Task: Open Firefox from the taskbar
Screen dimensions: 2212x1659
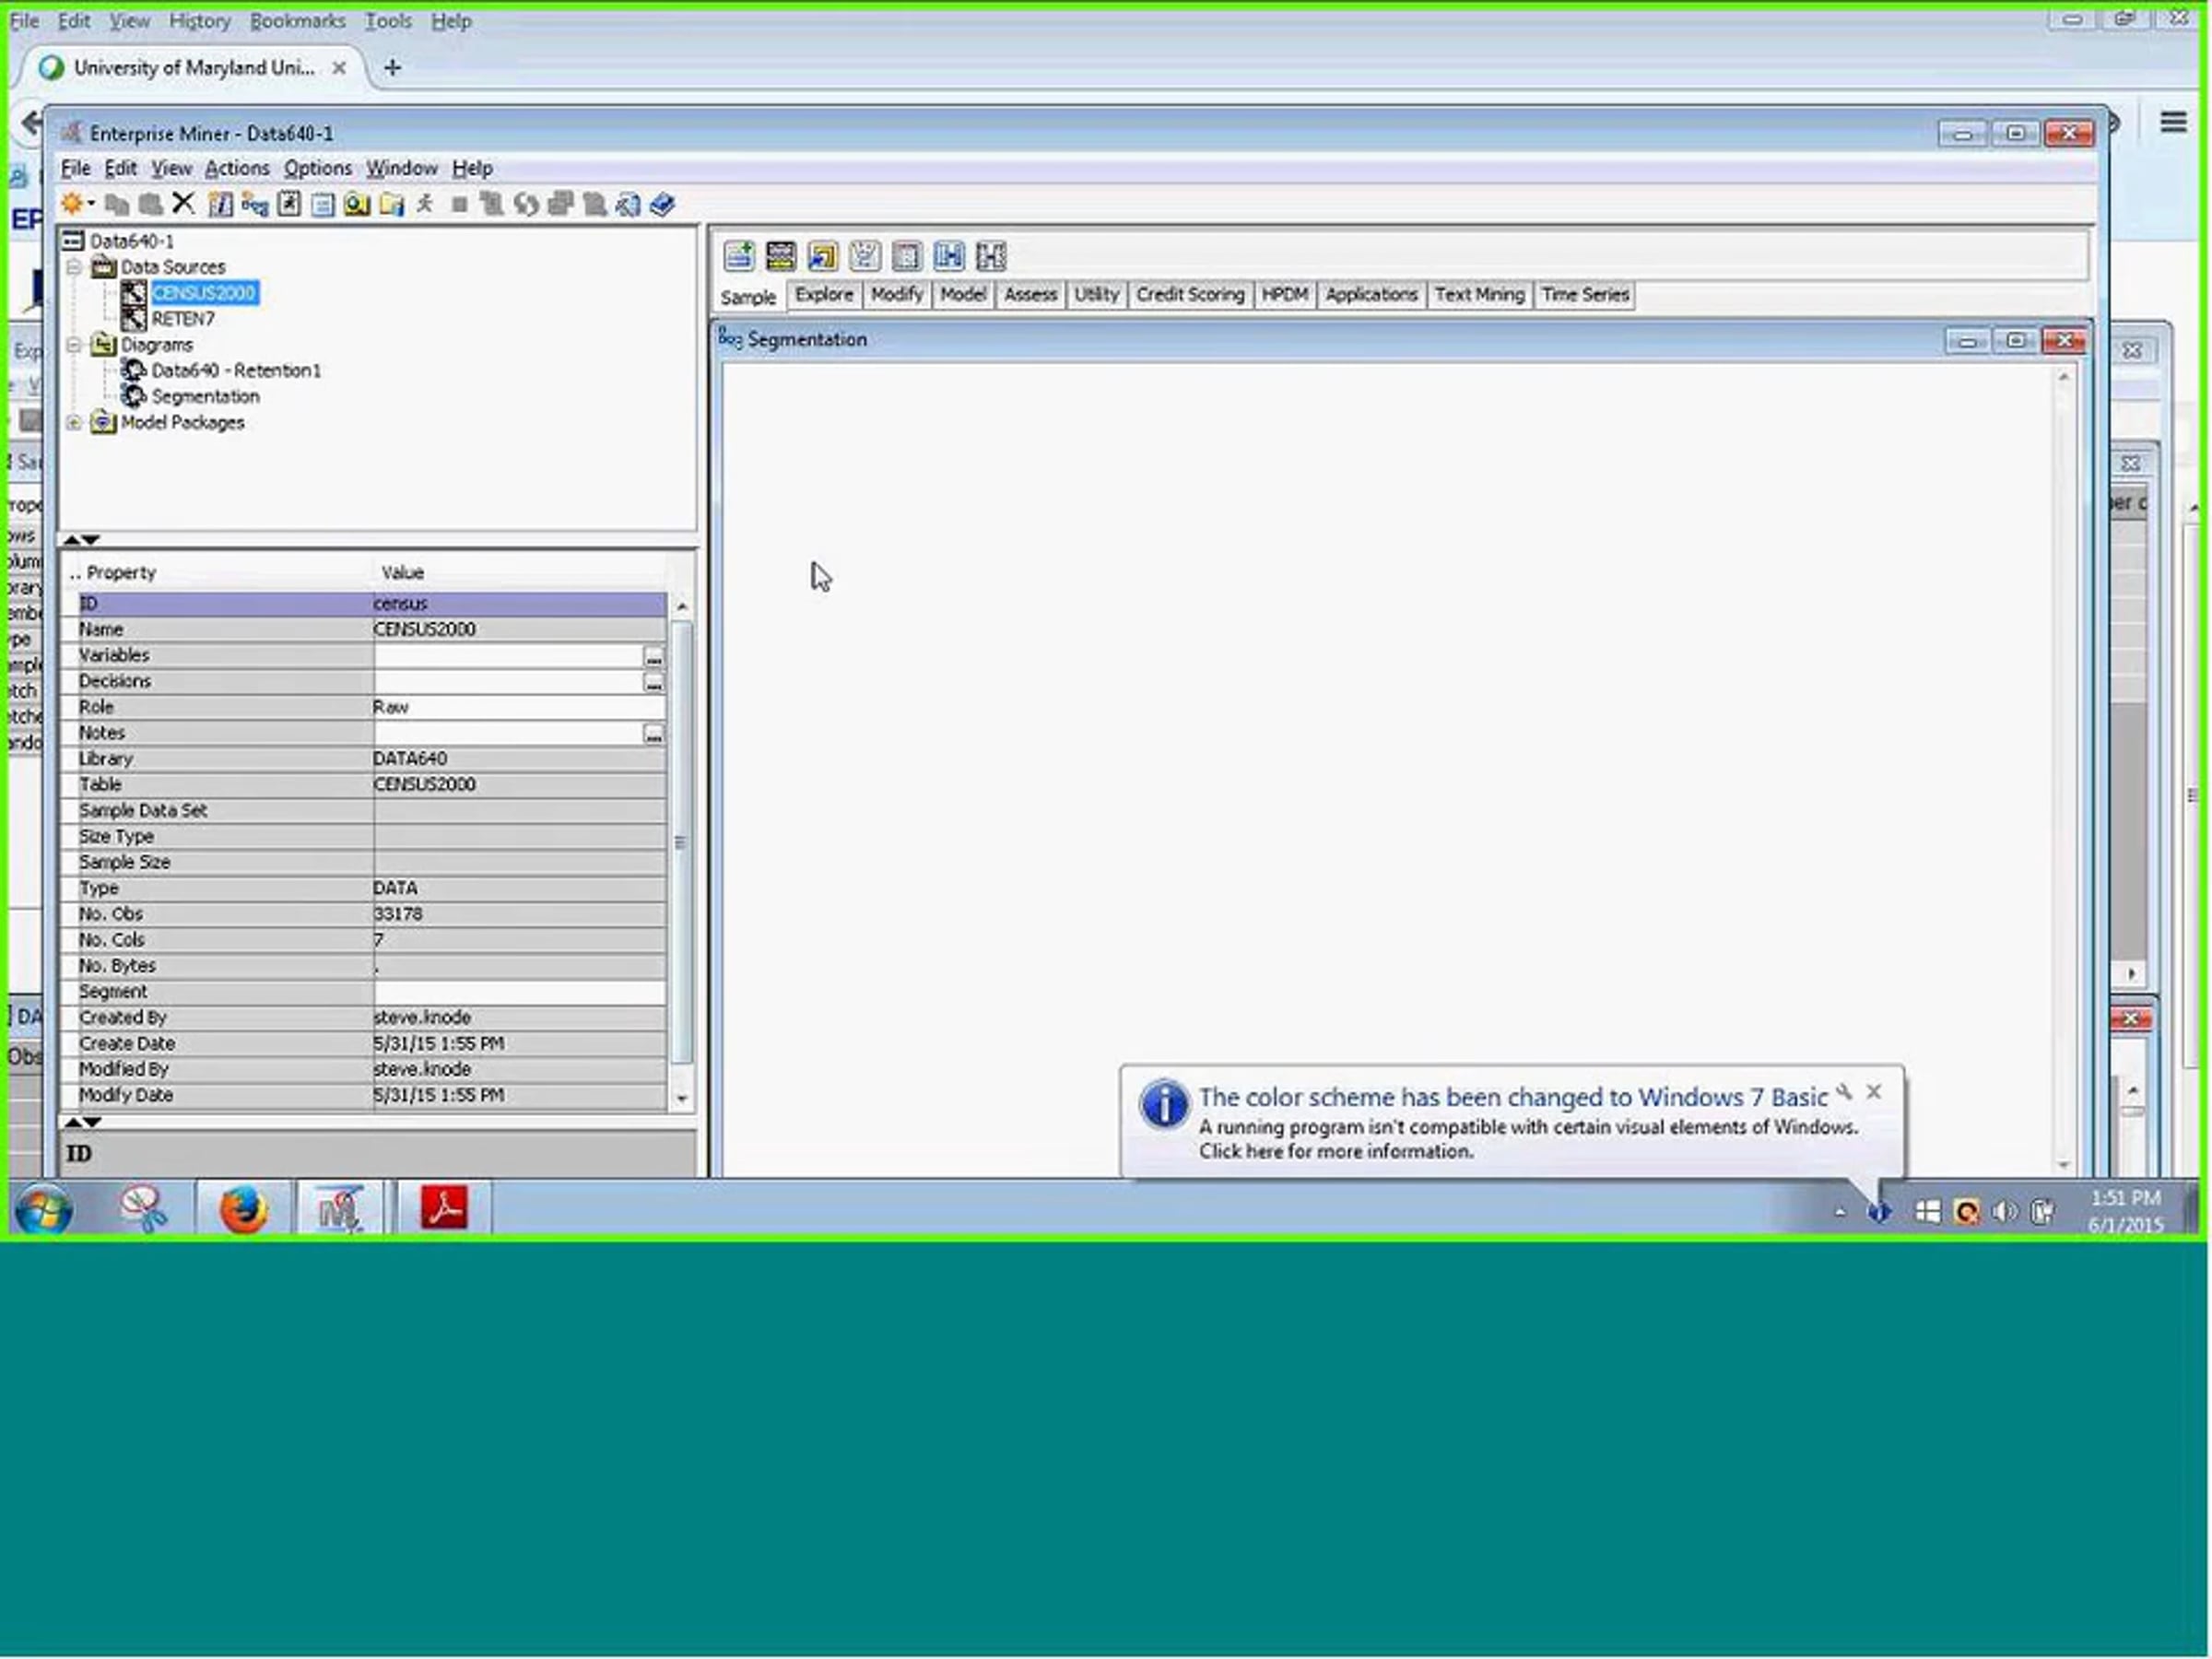Action: tap(243, 1210)
